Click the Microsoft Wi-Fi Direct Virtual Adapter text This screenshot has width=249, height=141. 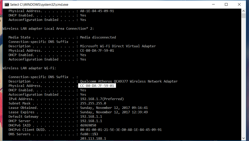click(x=118, y=46)
